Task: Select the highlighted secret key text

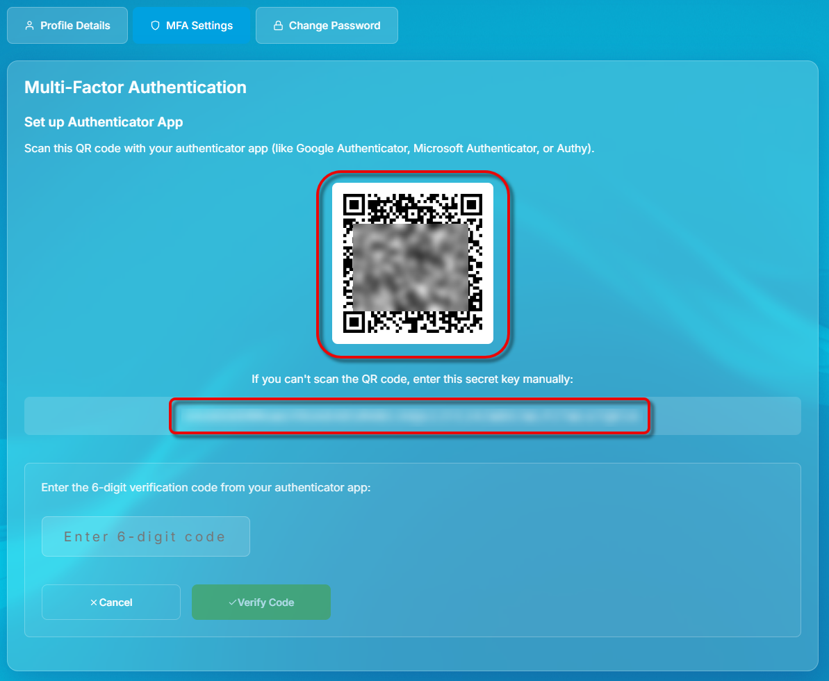Action: pyautogui.click(x=410, y=416)
